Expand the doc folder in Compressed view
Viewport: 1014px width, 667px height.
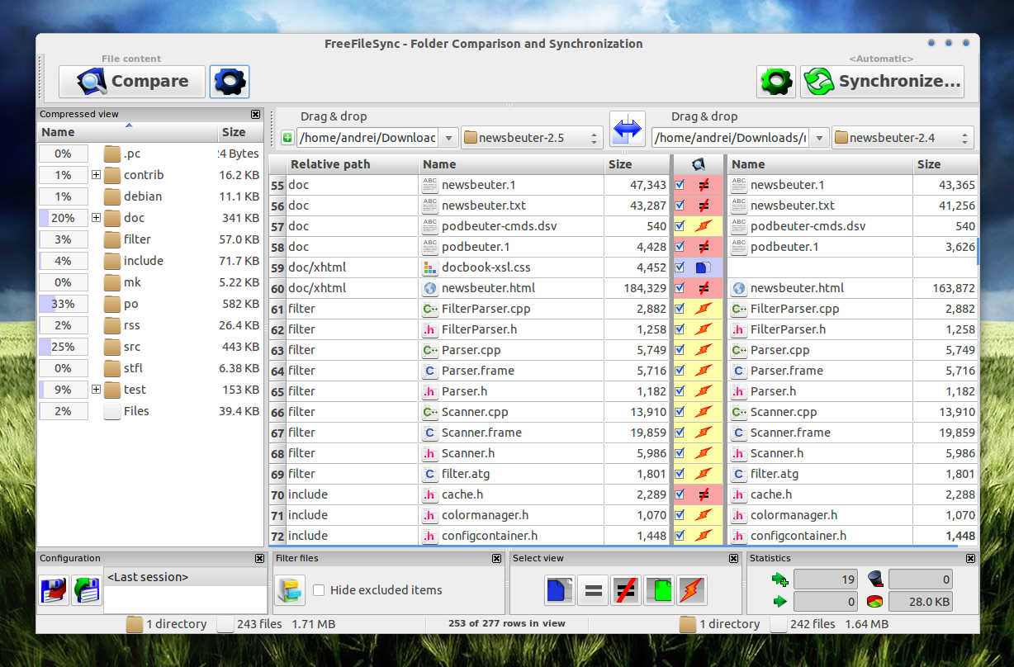tap(96, 218)
